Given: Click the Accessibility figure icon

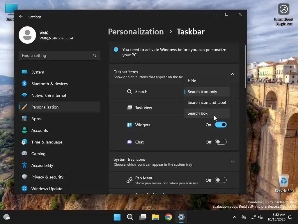Looking at the screenshot, I should [x=24, y=165].
